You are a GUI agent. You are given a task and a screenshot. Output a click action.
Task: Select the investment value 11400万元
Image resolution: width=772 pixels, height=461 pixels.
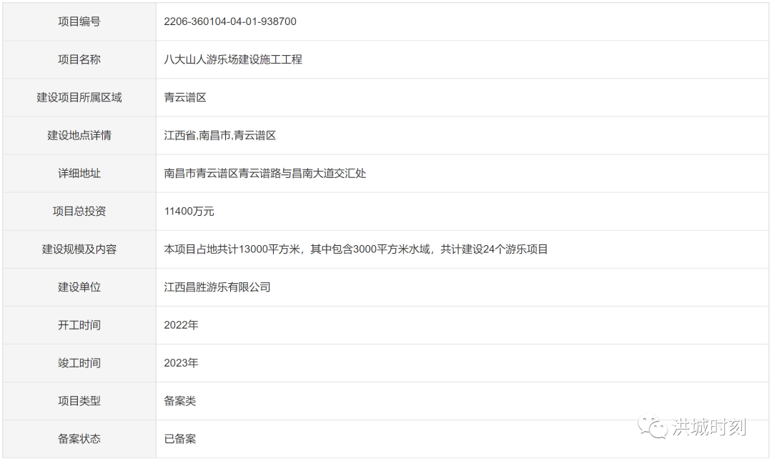point(189,212)
